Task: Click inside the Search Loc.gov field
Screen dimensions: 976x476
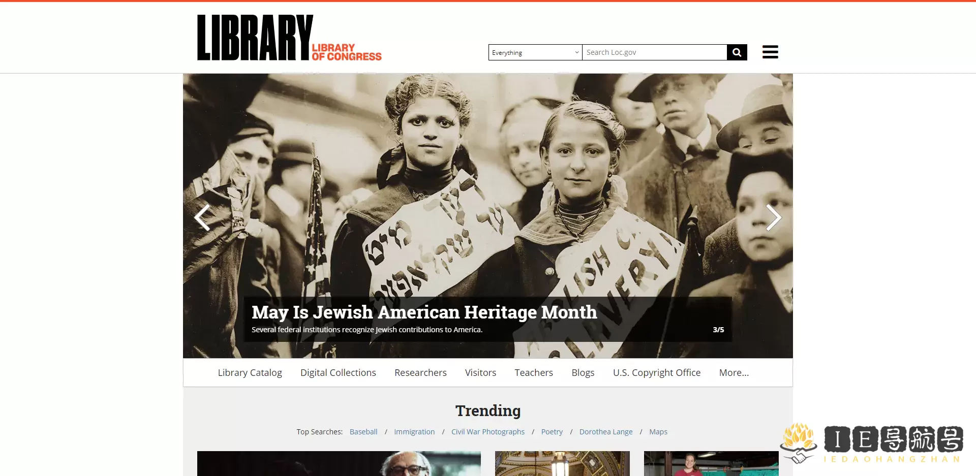Action: coord(655,52)
